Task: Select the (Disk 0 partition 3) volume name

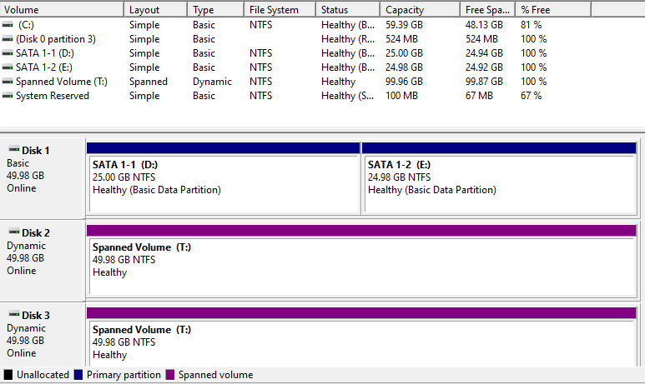Action: [x=56, y=39]
